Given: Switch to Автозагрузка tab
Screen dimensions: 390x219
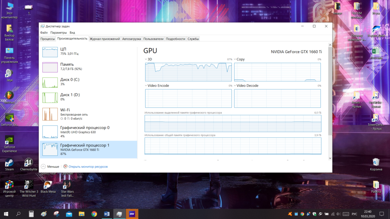Looking at the screenshot, I should coord(131,39).
